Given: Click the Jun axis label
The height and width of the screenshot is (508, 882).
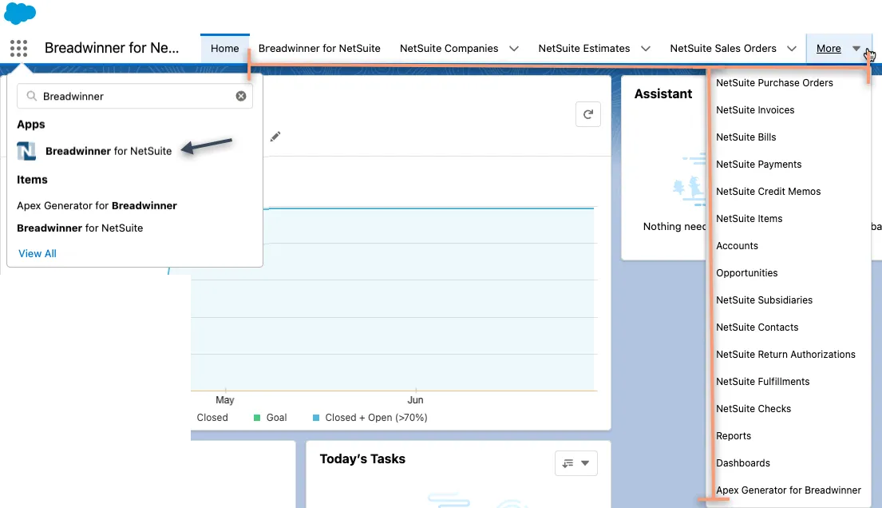Looking at the screenshot, I should (415, 400).
